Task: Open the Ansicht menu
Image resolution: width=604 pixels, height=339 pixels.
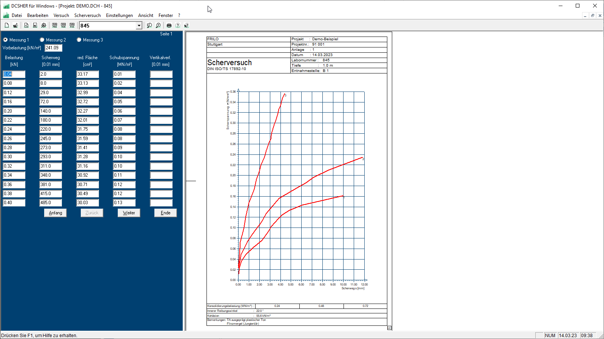Action: click(146, 15)
